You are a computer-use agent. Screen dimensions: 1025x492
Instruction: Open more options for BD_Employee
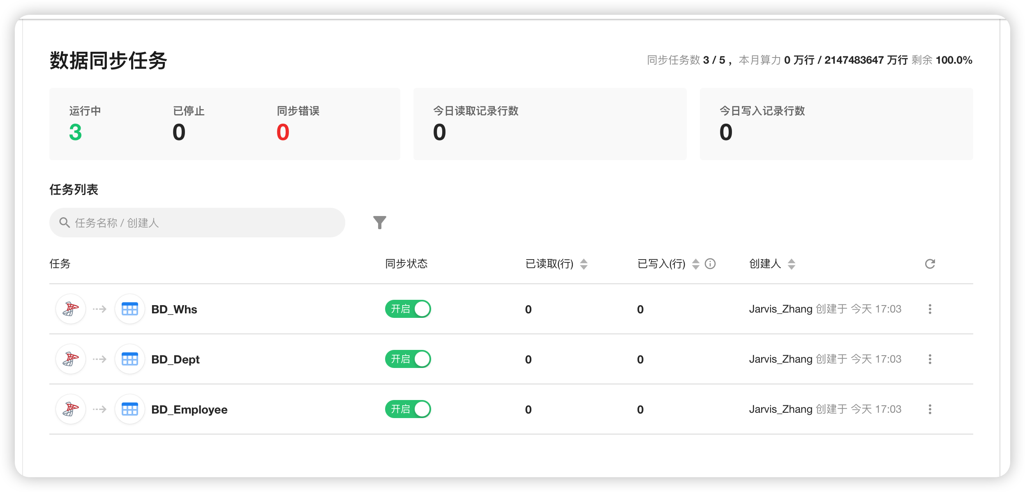pyautogui.click(x=930, y=409)
